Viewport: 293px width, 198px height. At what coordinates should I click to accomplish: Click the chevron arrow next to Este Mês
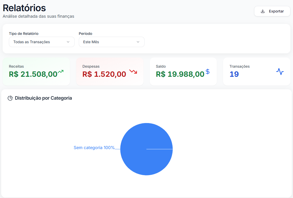tap(138, 42)
